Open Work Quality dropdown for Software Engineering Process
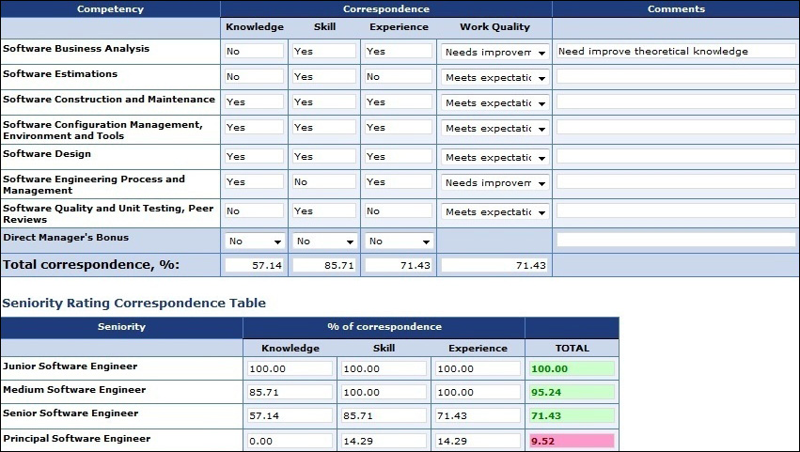 pyautogui.click(x=494, y=182)
